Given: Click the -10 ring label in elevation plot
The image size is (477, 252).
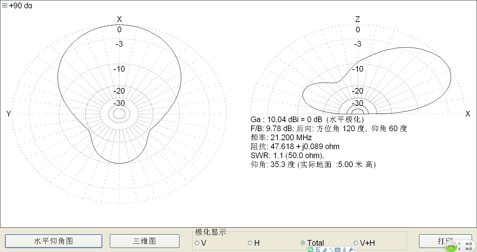Looking at the screenshot, I should [x=358, y=69].
